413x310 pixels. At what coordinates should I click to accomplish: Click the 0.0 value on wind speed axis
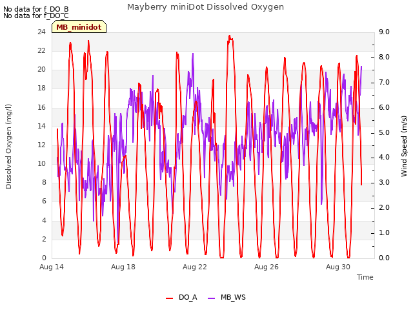384,258
